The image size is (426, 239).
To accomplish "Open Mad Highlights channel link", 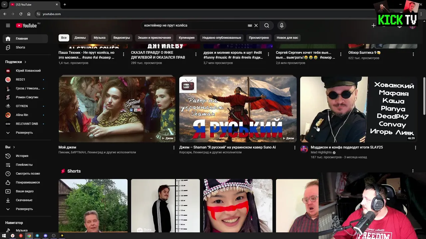I will 321,152.
